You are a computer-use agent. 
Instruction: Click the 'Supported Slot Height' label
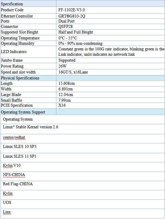(x=19, y=32)
